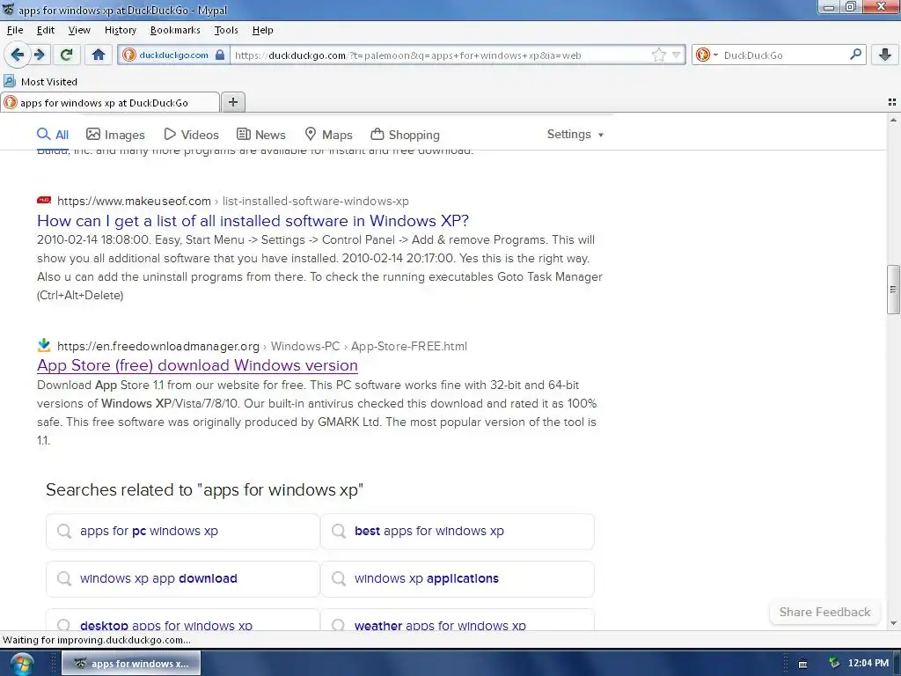Click the magnifier in browser search box
Screen dimensions: 901x676
[x=855, y=55]
